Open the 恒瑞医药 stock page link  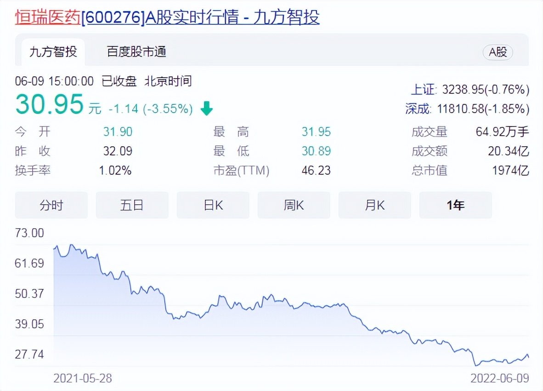(x=45, y=17)
